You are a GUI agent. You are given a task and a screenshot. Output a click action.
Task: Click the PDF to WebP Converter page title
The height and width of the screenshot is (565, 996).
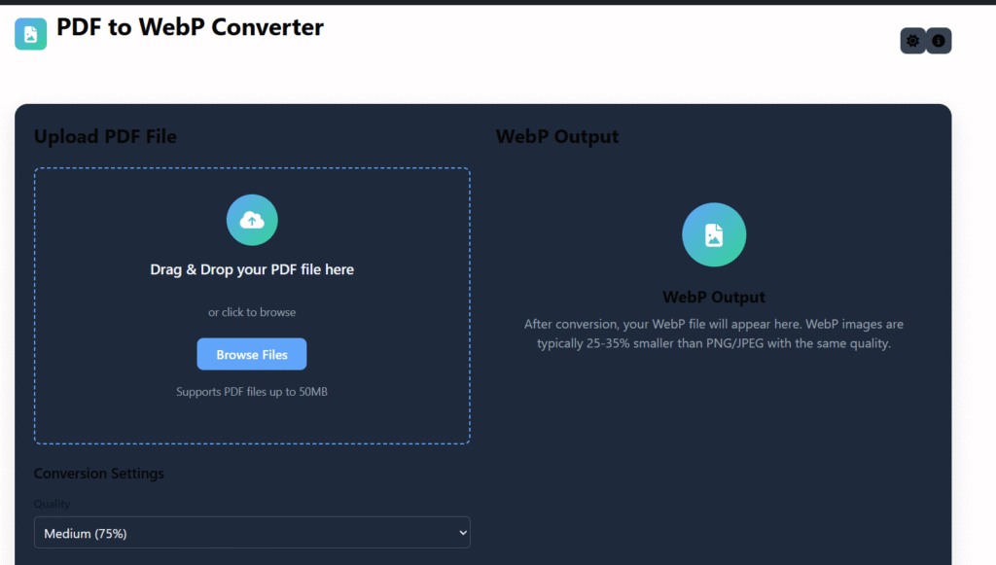click(190, 27)
